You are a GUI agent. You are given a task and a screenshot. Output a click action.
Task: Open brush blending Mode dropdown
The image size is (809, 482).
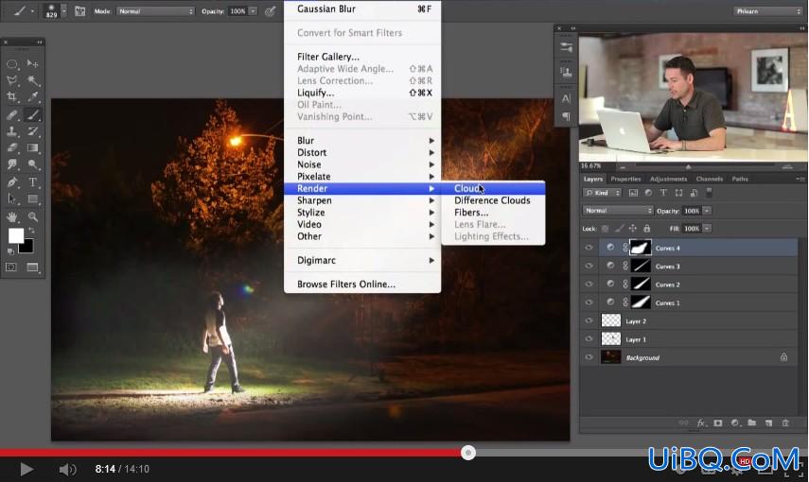point(155,10)
